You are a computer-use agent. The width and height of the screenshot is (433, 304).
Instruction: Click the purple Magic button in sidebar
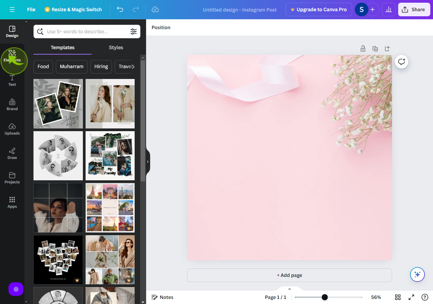click(16, 289)
